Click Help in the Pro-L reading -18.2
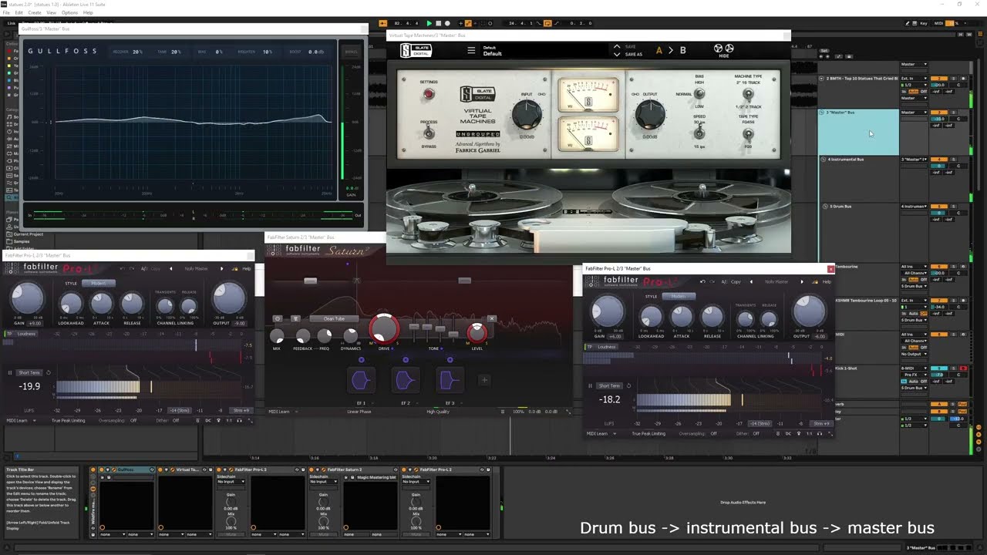The height and width of the screenshot is (555, 987). tap(826, 281)
